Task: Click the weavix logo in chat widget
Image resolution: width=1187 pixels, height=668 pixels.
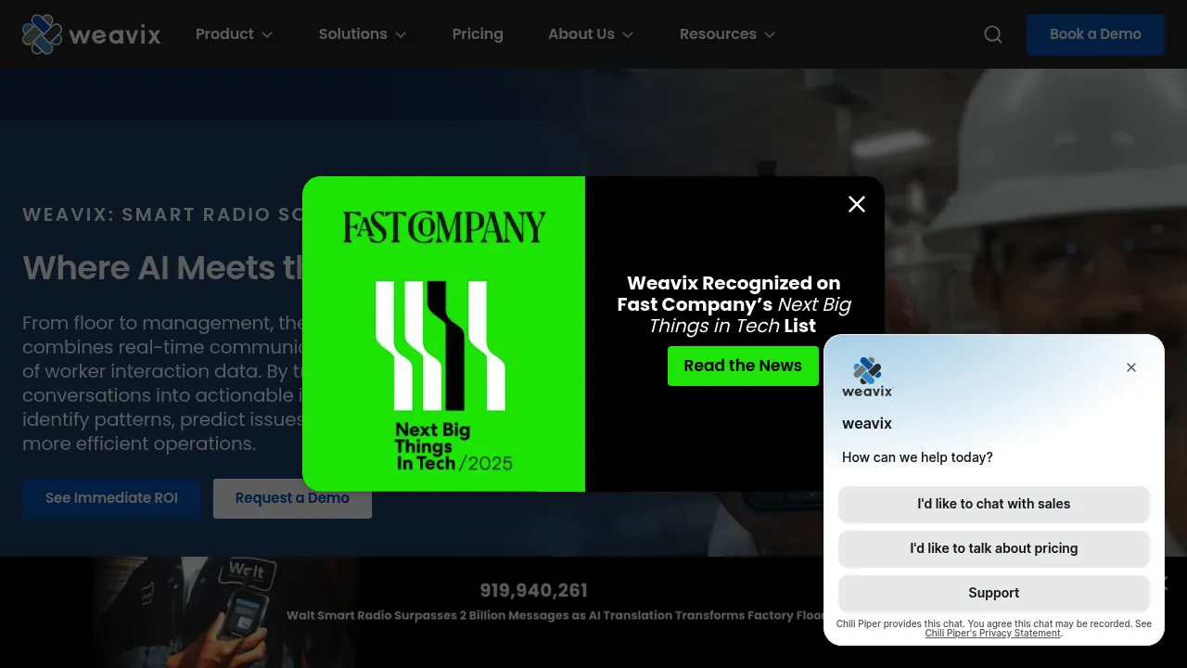Action: pyautogui.click(x=867, y=377)
